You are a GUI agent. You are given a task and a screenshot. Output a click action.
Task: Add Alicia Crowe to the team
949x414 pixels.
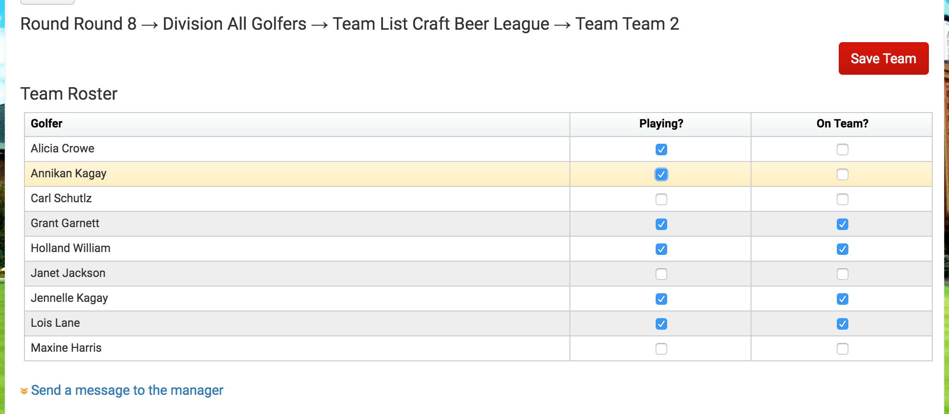843,149
